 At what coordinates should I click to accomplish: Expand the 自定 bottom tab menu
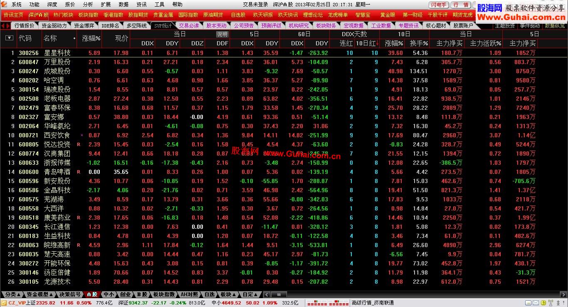[x=250, y=295]
